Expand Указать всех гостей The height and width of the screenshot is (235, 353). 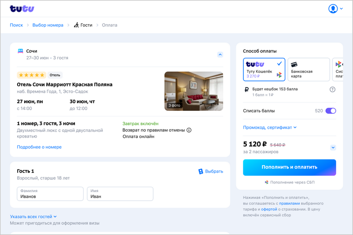click(33, 217)
